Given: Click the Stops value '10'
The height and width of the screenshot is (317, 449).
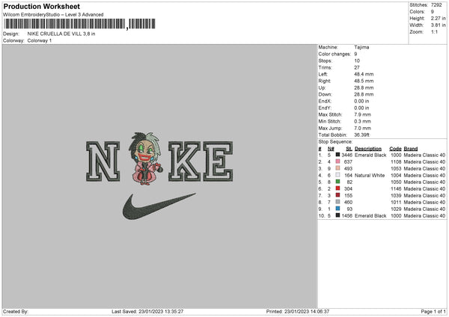Looking at the screenshot, I should [x=357, y=61].
